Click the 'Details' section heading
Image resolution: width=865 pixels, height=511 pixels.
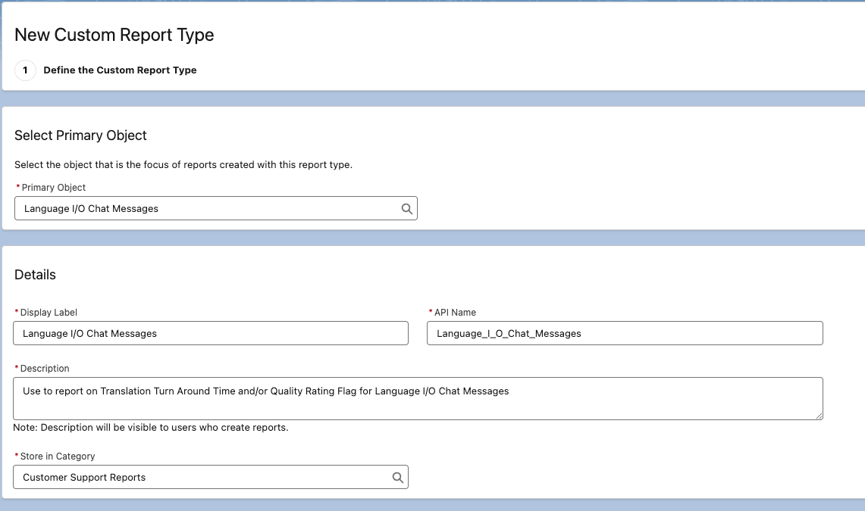pyautogui.click(x=36, y=275)
